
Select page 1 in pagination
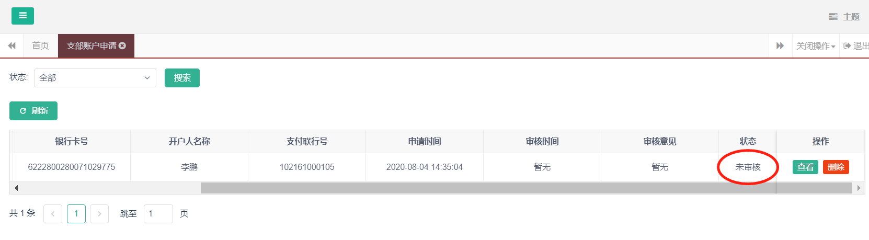(x=76, y=214)
